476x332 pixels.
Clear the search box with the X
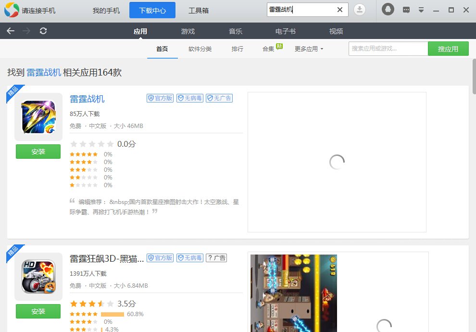tap(339, 9)
